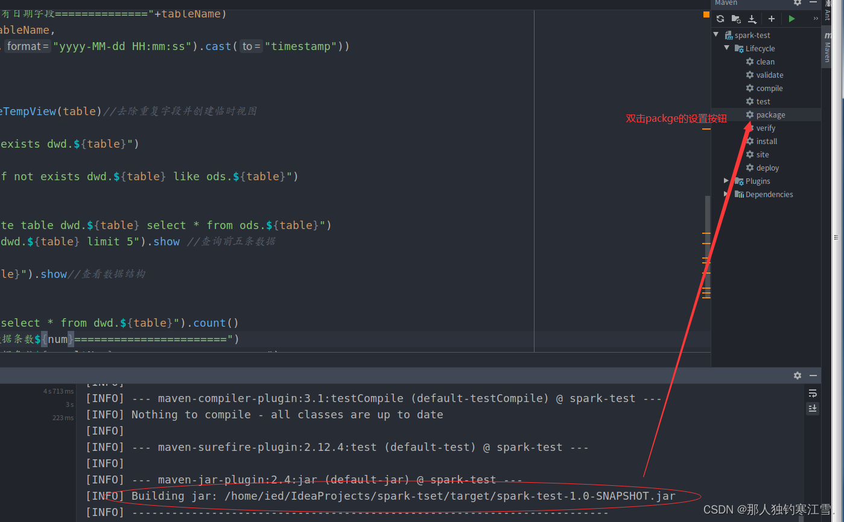The image size is (844, 522).
Task: Expand the Plugins node
Action: pyautogui.click(x=726, y=181)
